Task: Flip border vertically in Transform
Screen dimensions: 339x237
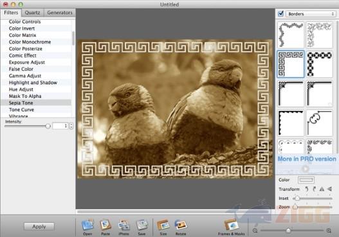Action: click(329, 189)
